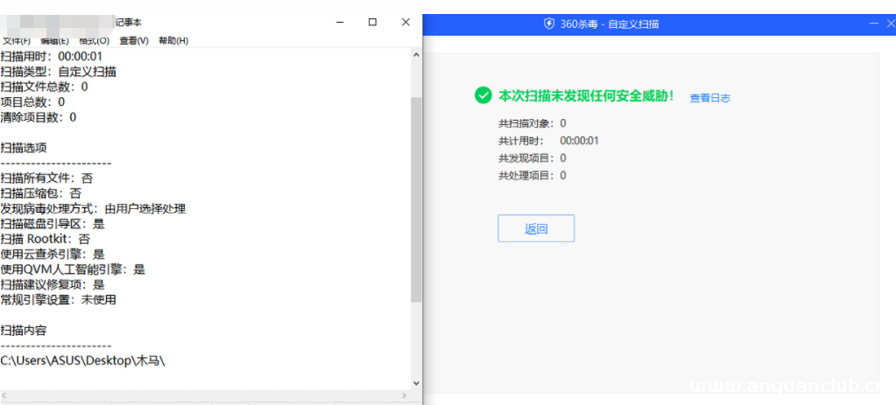The height and width of the screenshot is (405, 896).
Task: Click 共扫描对象：0 in 360杀毒
Action: [x=532, y=123]
